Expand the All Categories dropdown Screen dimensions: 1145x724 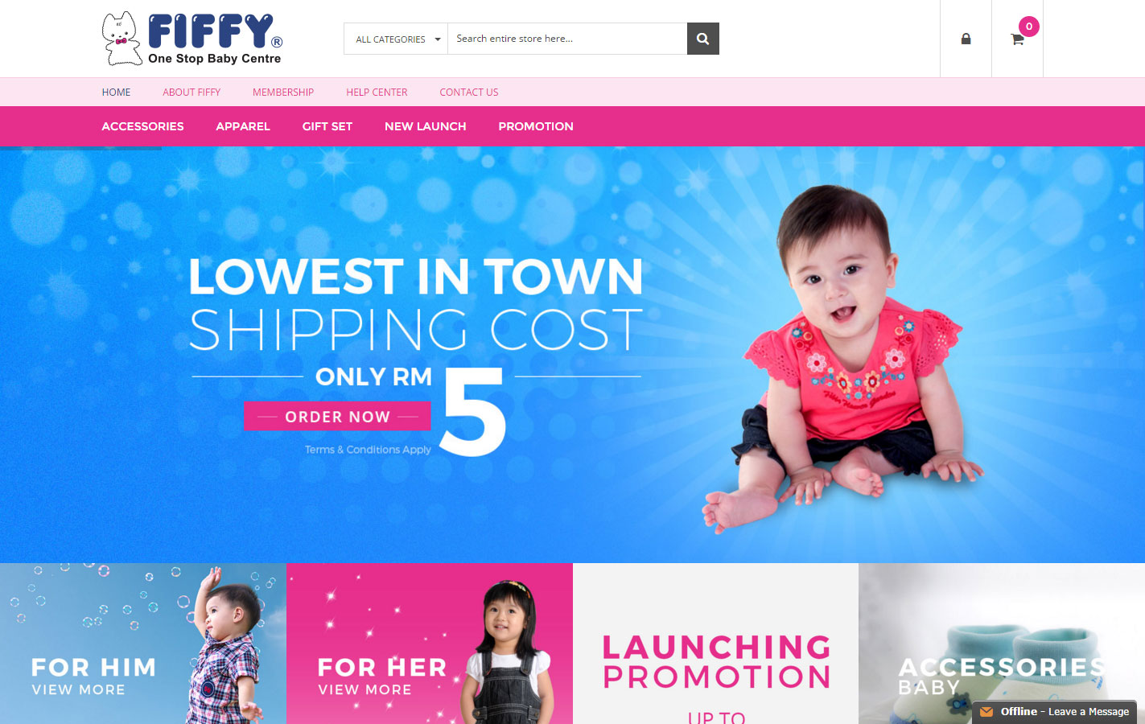(396, 39)
